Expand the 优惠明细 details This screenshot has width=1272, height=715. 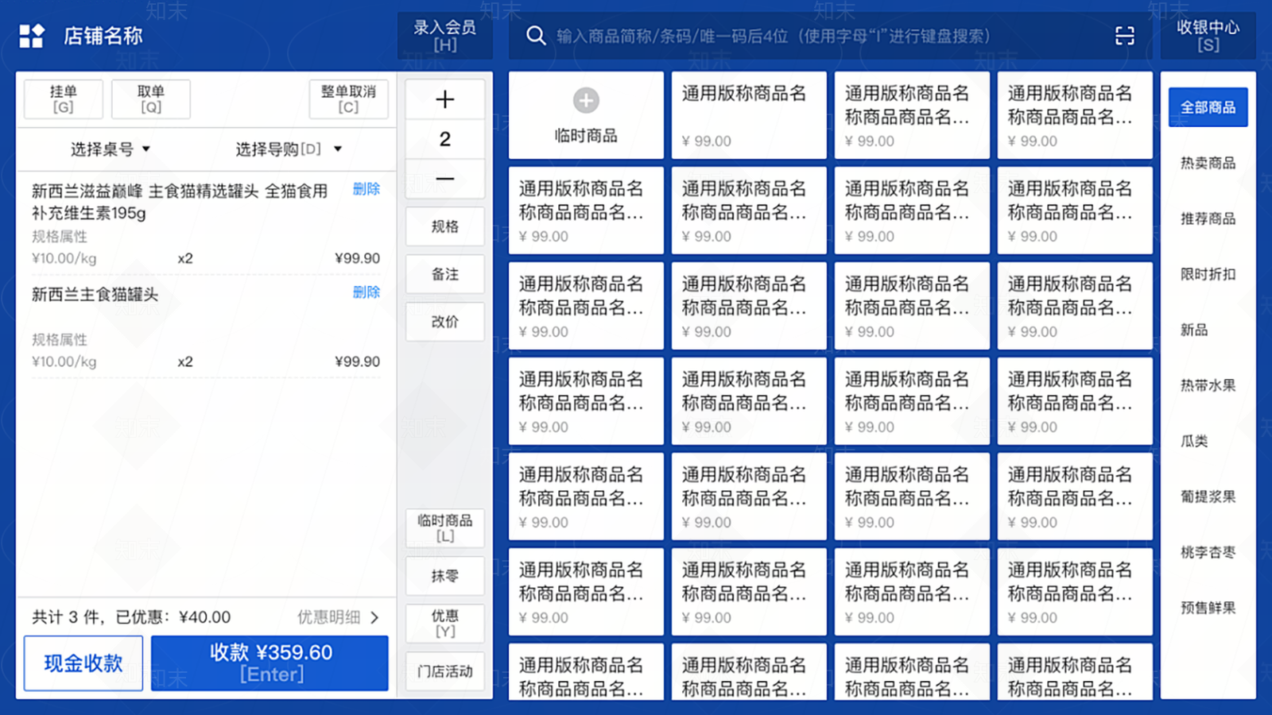tap(334, 617)
